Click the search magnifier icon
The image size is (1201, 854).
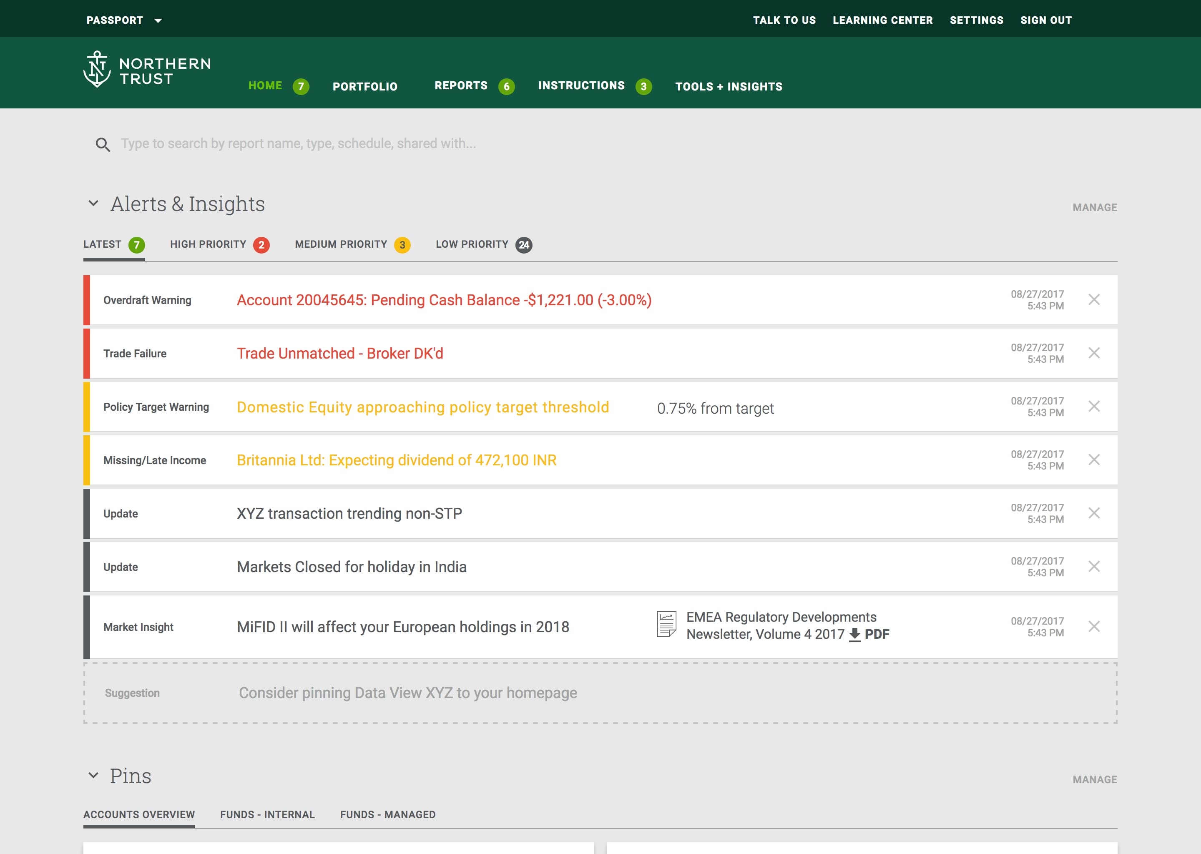point(103,145)
